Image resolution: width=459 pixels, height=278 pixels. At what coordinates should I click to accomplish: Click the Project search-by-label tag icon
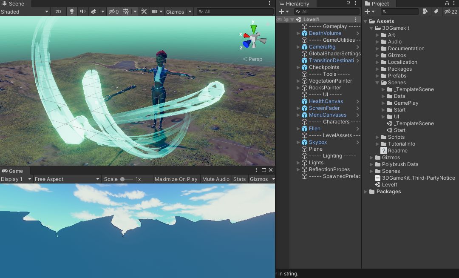tap(436, 11)
